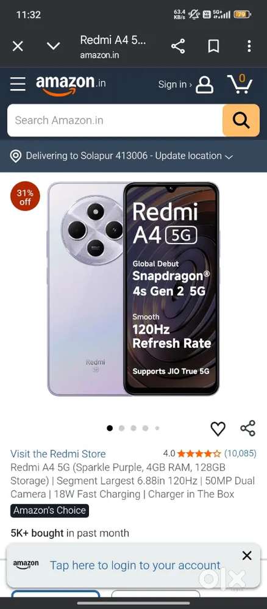Tap the yellow search magnifier button
Image resolution: width=267 pixels, height=609 pixels.
click(241, 120)
